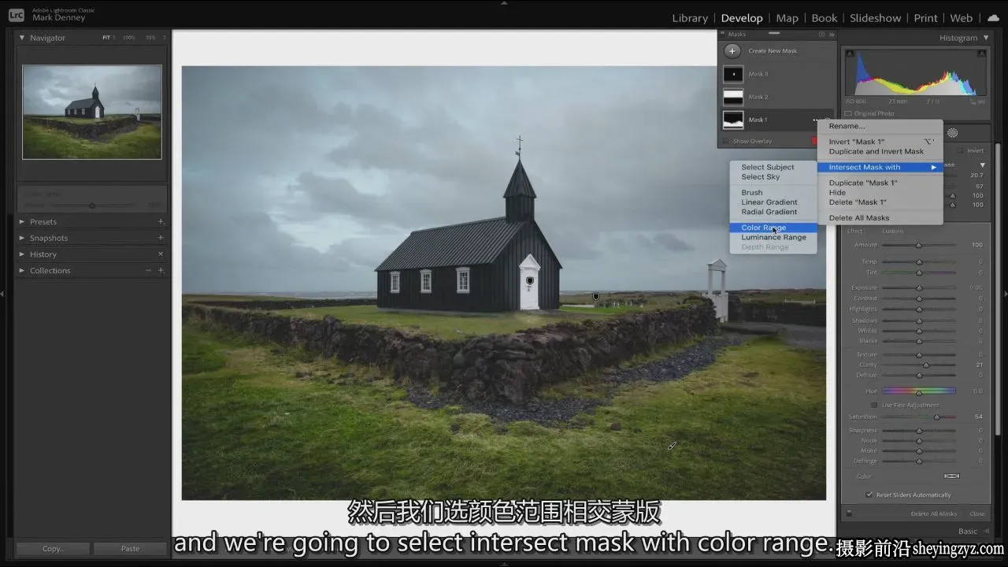Click the Paste button
Viewport: 1008px width, 567px height.
tap(130, 549)
